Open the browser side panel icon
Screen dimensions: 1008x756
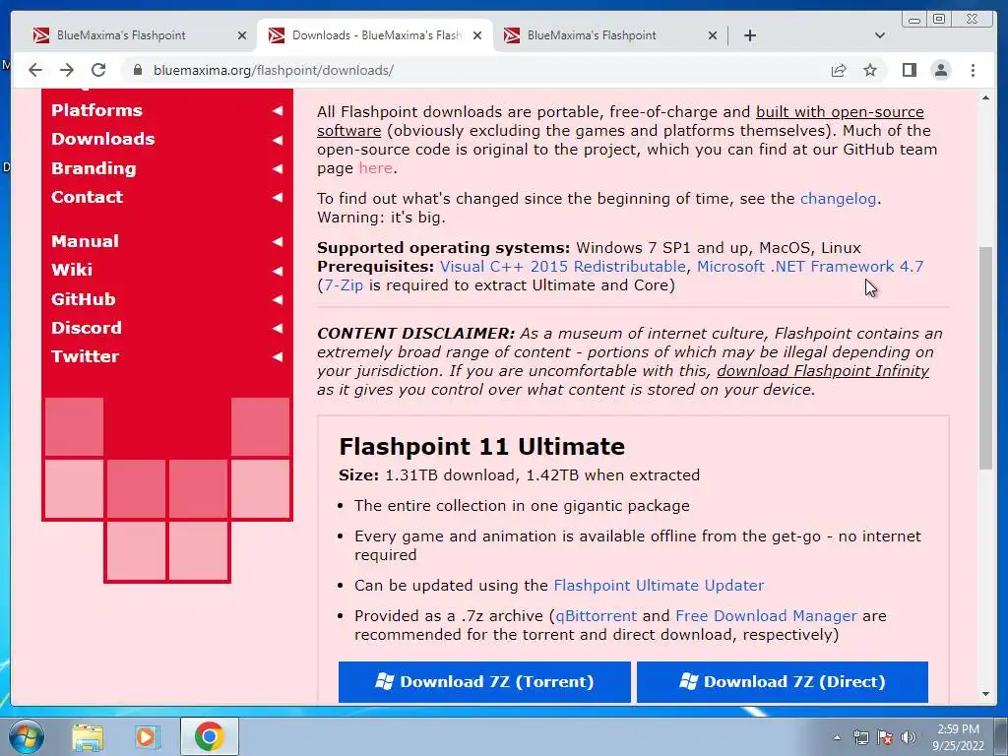(909, 70)
